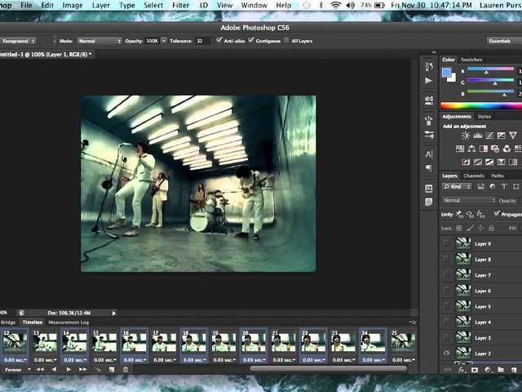This screenshot has width=522, height=392.
Task: Show Layer 5 via its visibility box
Action: [x=446, y=306]
